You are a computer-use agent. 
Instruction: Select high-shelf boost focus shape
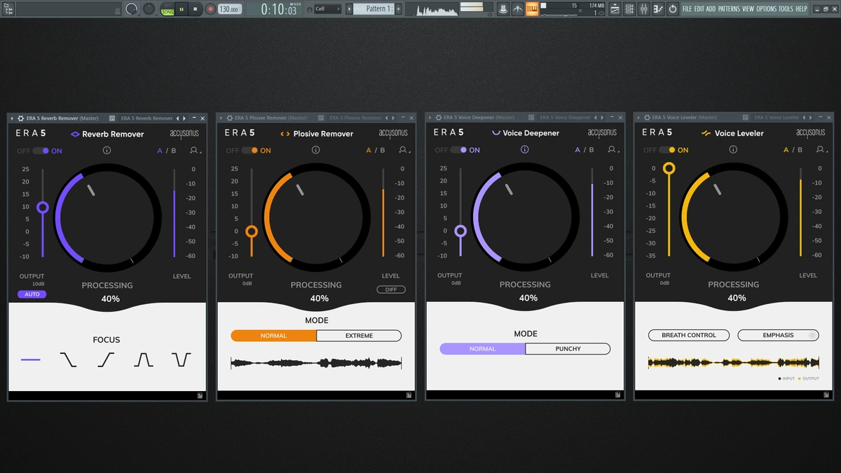[x=106, y=359]
